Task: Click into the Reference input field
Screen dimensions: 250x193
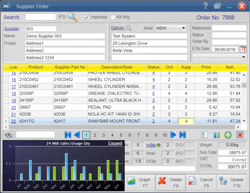Action: 229,28
